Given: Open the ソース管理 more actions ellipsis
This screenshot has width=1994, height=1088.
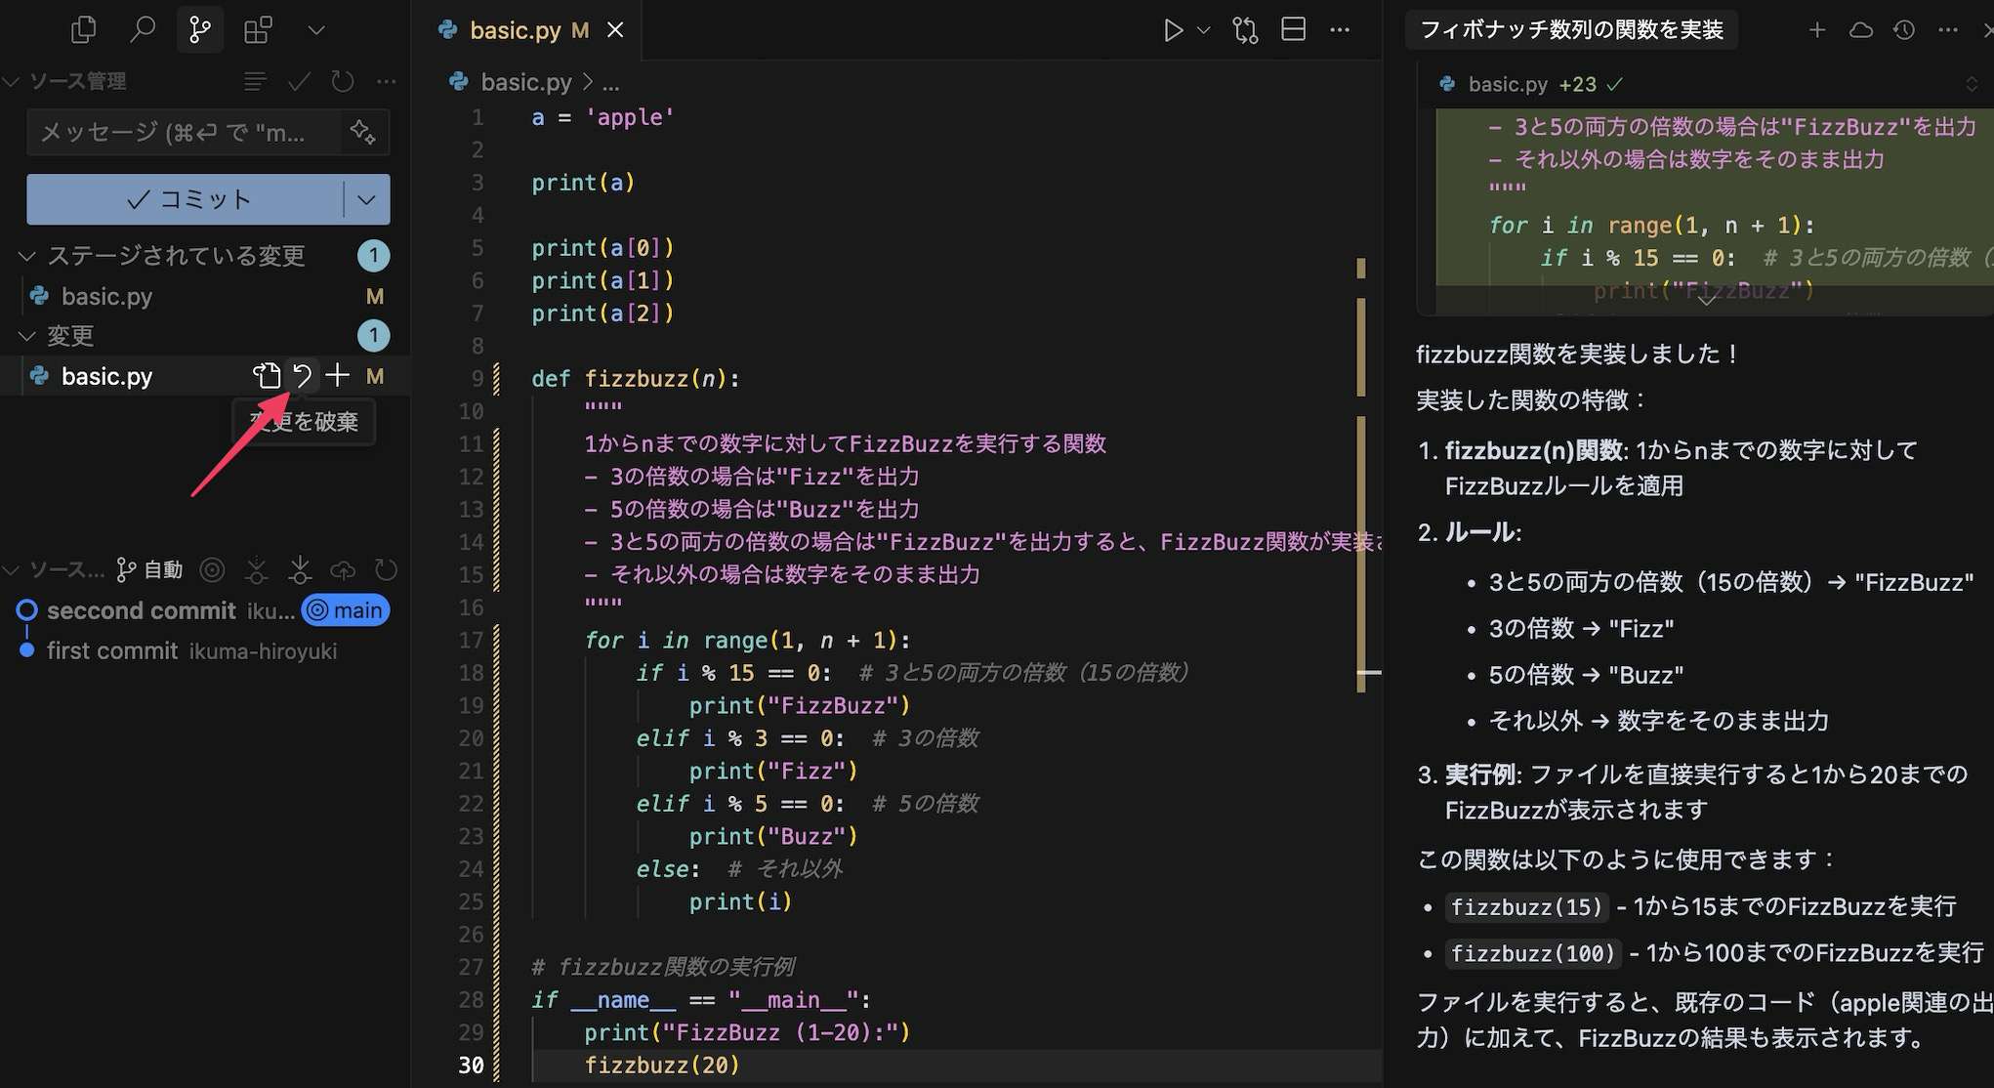Looking at the screenshot, I should (x=387, y=81).
